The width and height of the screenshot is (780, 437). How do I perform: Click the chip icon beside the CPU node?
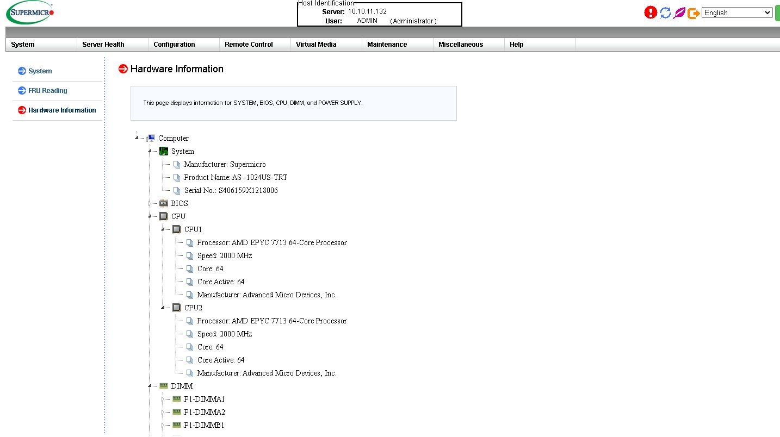[x=164, y=216]
